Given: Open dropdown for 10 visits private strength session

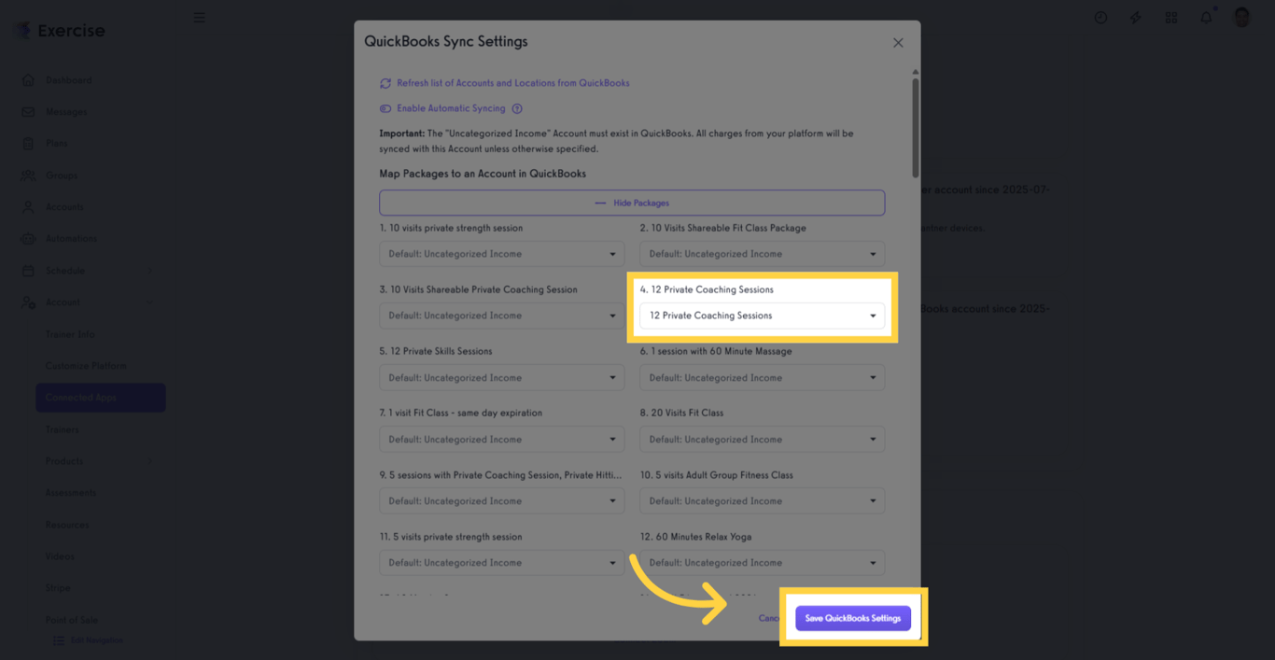Looking at the screenshot, I should point(501,254).
